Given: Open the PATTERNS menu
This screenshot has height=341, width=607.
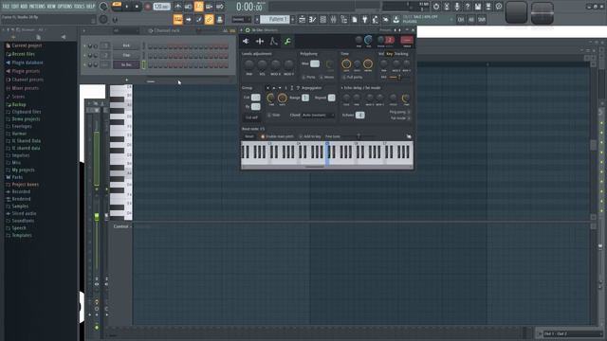Looking at the screenshot, I should (x=37, y=7).
